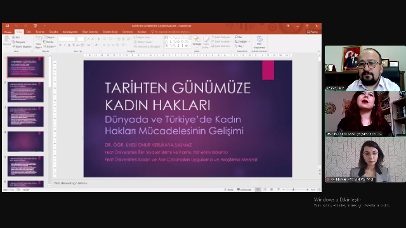This screenshot has width=406, height=228.
Task: Click the Bul (find) magnifier icon
Action: point(236,37)
